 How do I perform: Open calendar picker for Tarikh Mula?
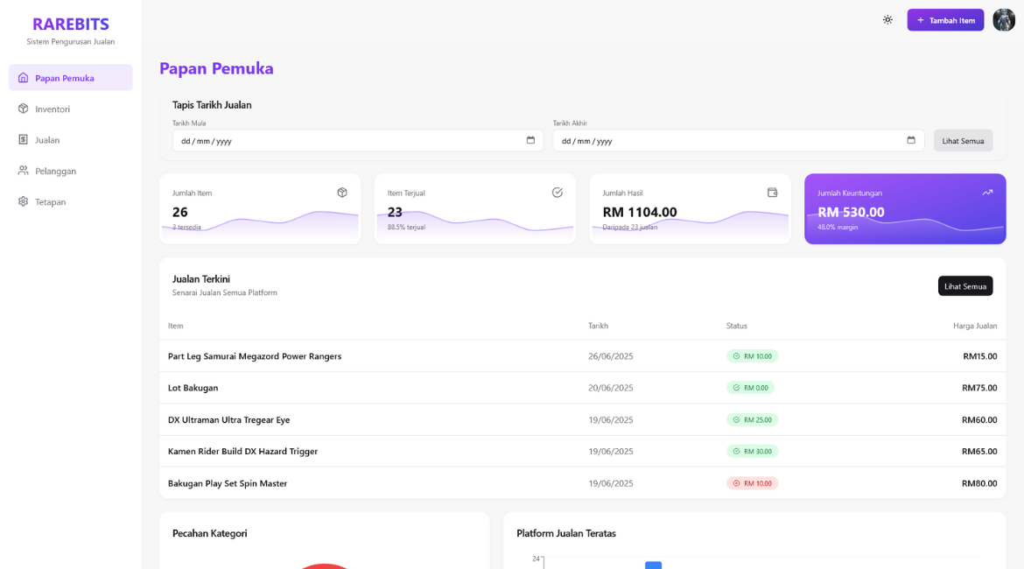(x=530, y=140)
